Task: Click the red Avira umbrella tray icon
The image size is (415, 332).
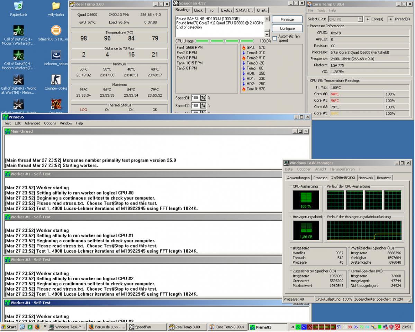Action: pos(397,327)
